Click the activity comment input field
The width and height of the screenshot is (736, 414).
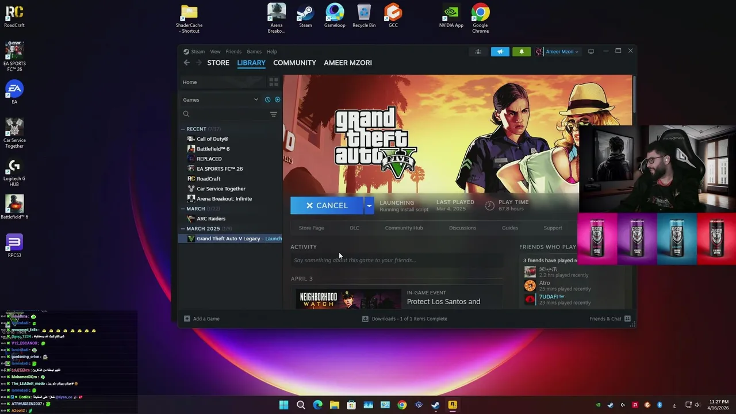coord(397,260)
